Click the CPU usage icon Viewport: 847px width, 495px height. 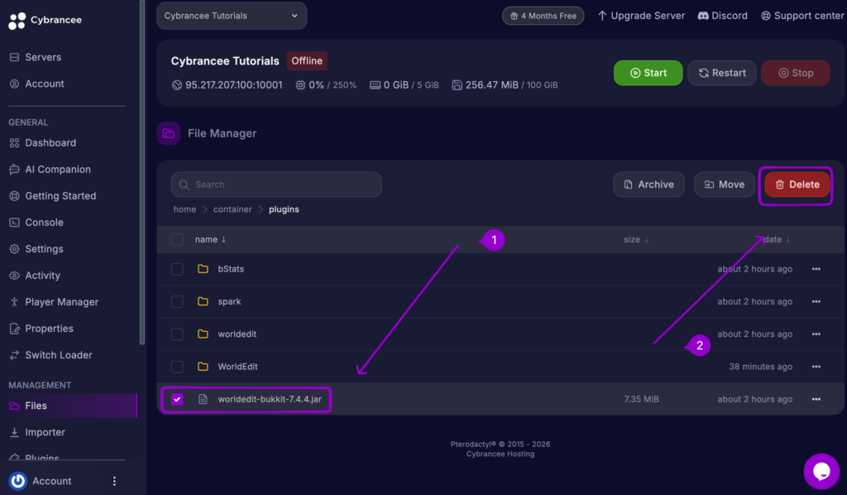tap(300, 84)
